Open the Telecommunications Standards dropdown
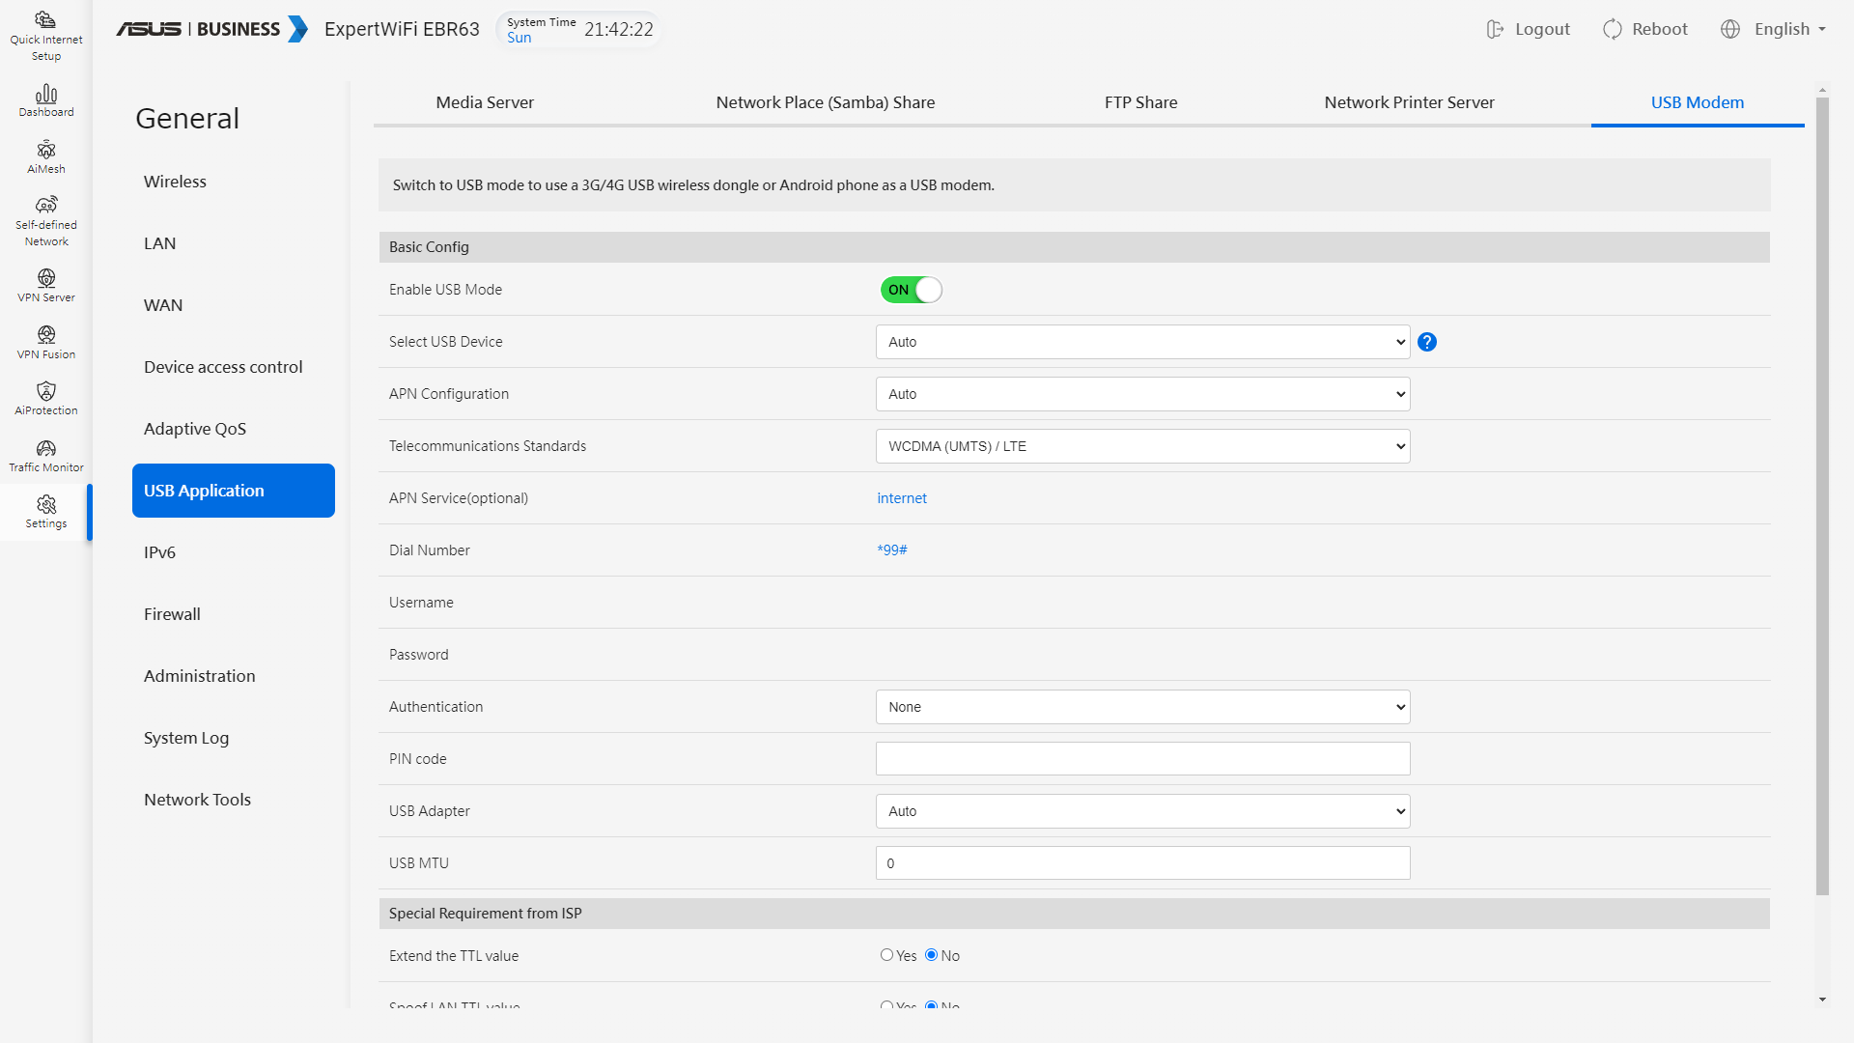The height and width of the screenshot is (1043, 1854). (1142, 446)
